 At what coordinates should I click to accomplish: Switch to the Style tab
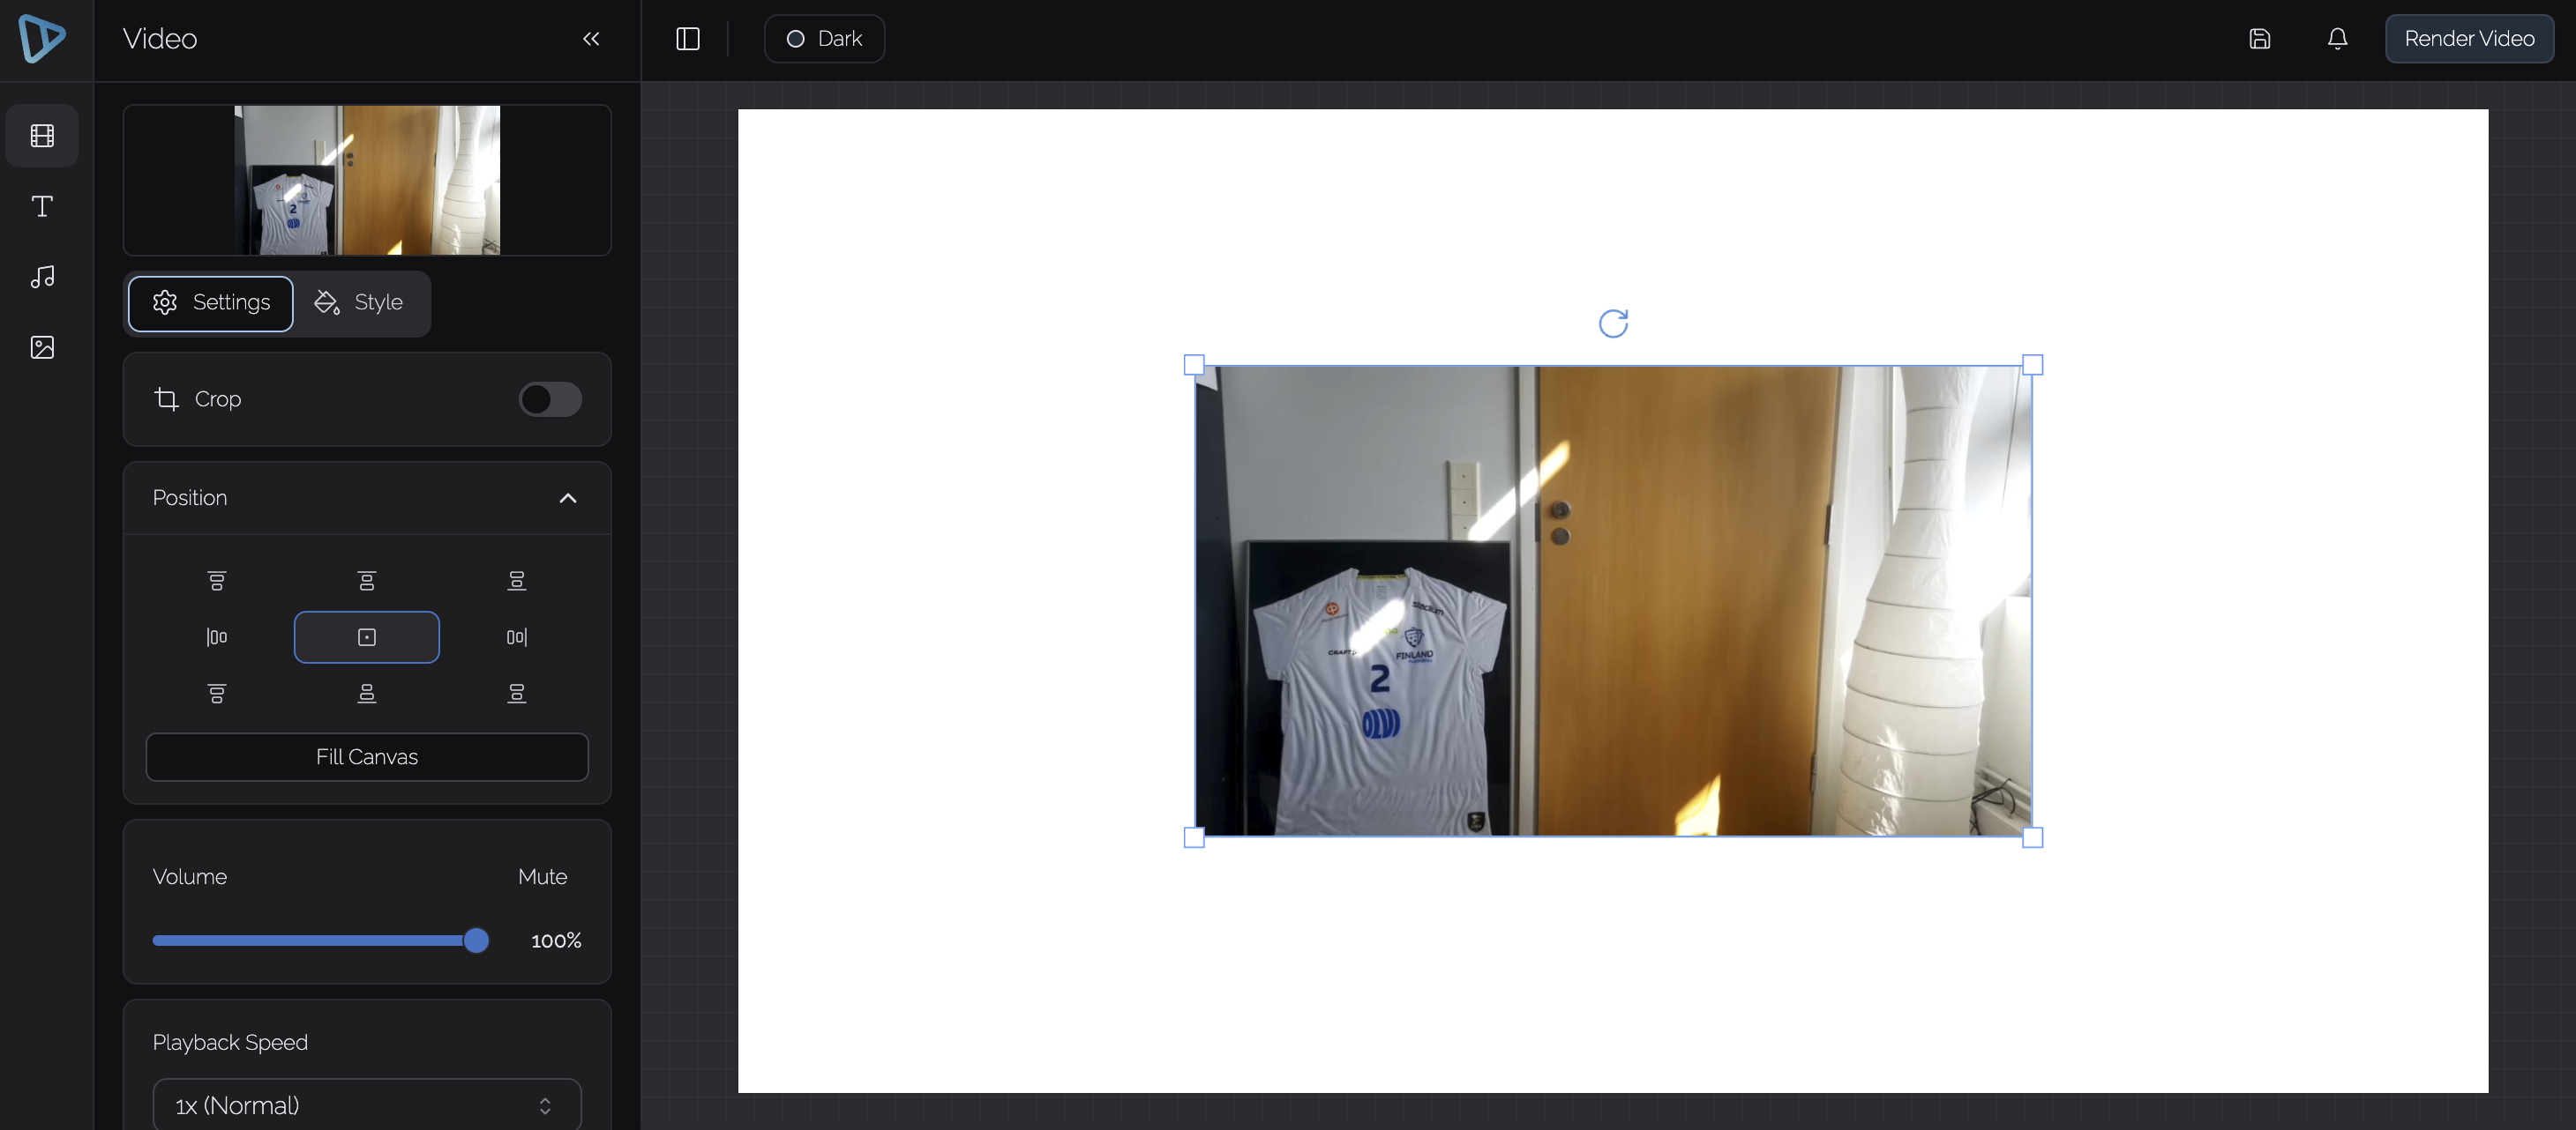(359, 302)
